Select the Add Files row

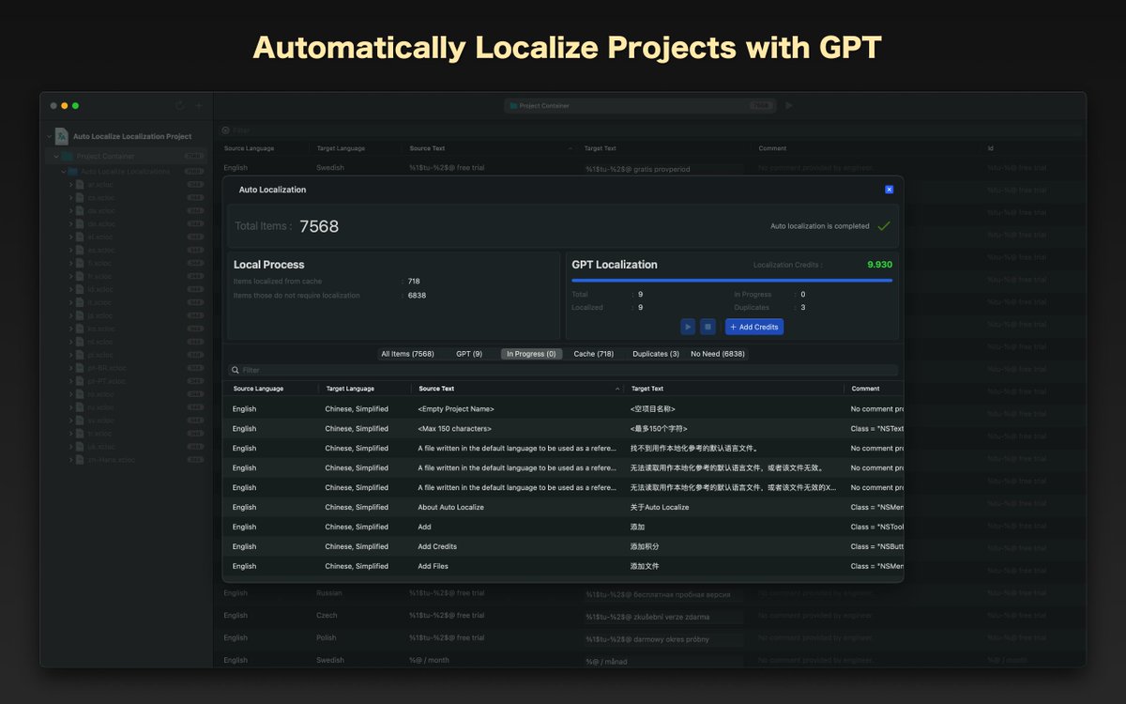563,566
